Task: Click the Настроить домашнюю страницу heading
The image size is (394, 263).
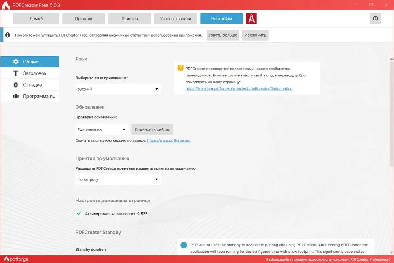Action: (x=113, y=201)
